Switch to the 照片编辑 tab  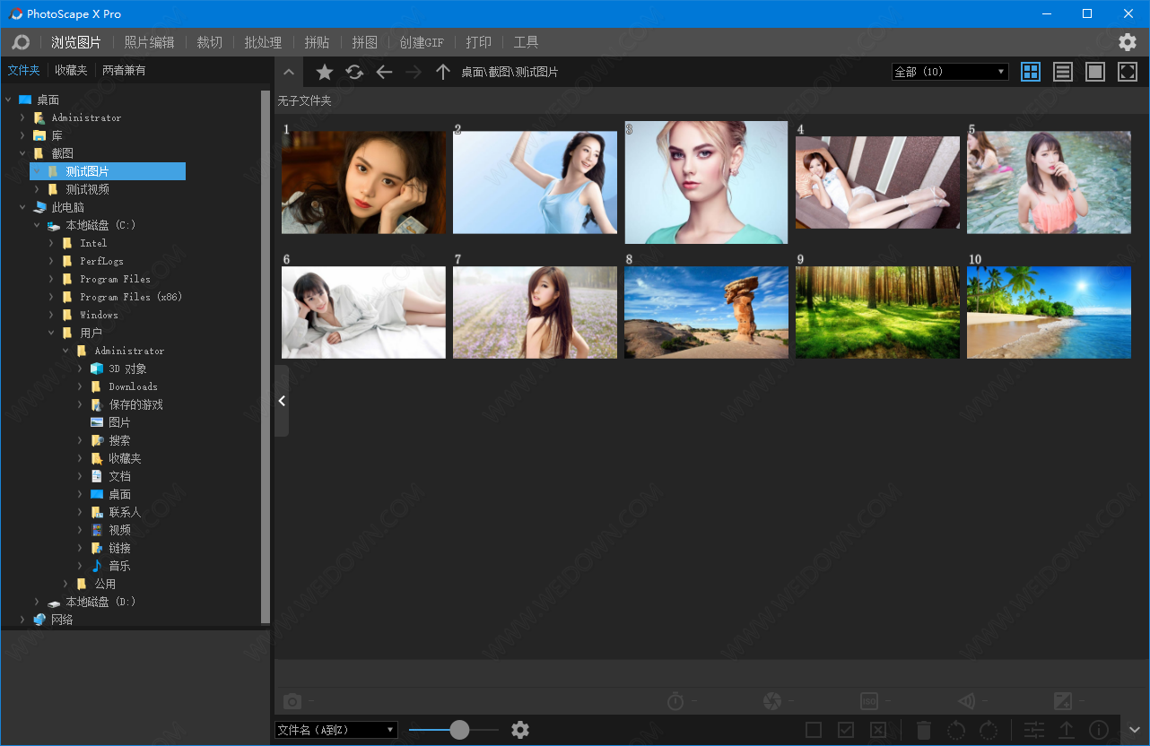click(149, 42)
